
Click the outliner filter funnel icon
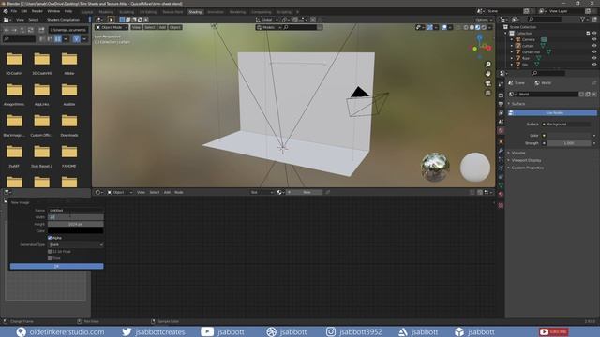(583, 20)
